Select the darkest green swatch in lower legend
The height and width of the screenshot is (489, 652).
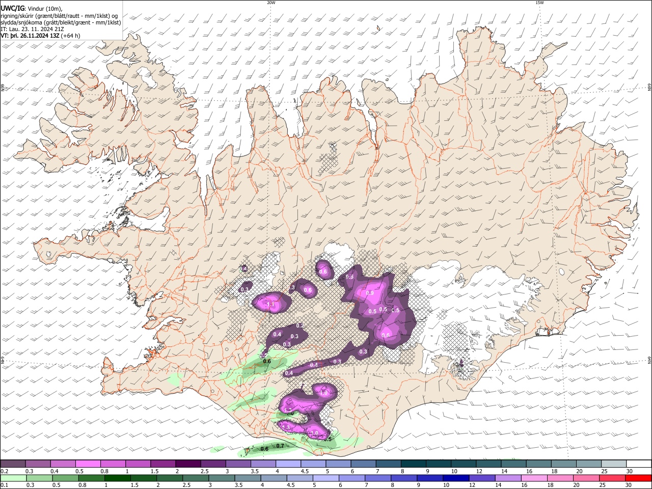pos(118,478)
